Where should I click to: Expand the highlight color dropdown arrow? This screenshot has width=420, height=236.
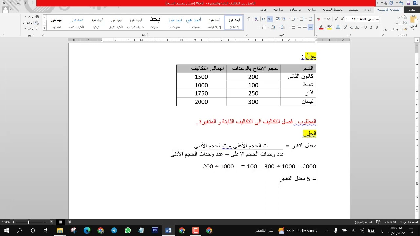click(x=325, y=27)
